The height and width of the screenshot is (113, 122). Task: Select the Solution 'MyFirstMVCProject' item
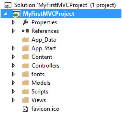click(65, 5)
